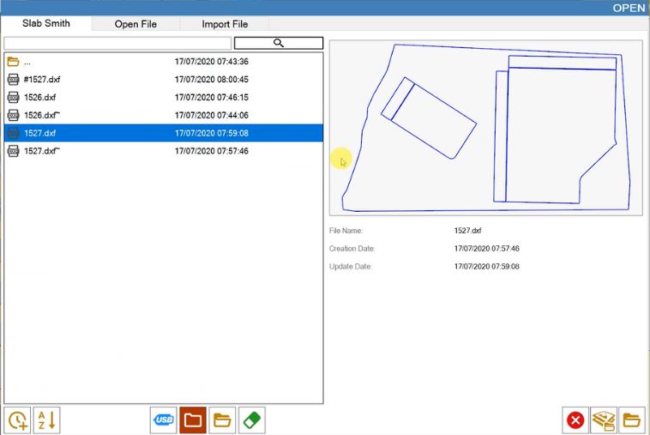Select the highlighted 1527.dxf file
This screenshot has width=650, height=435.
tap(163, 133)
